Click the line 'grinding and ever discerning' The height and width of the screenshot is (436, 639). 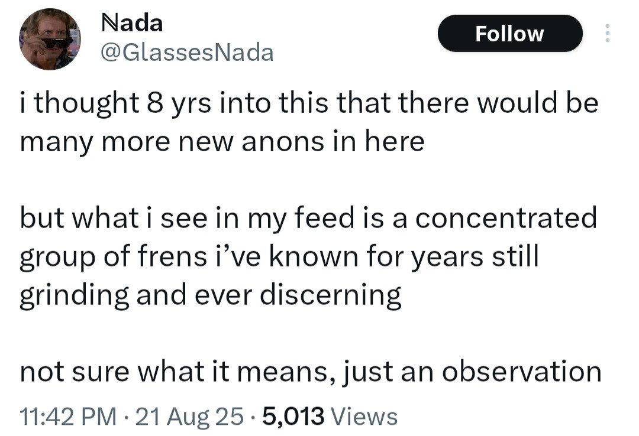point(211,295)
